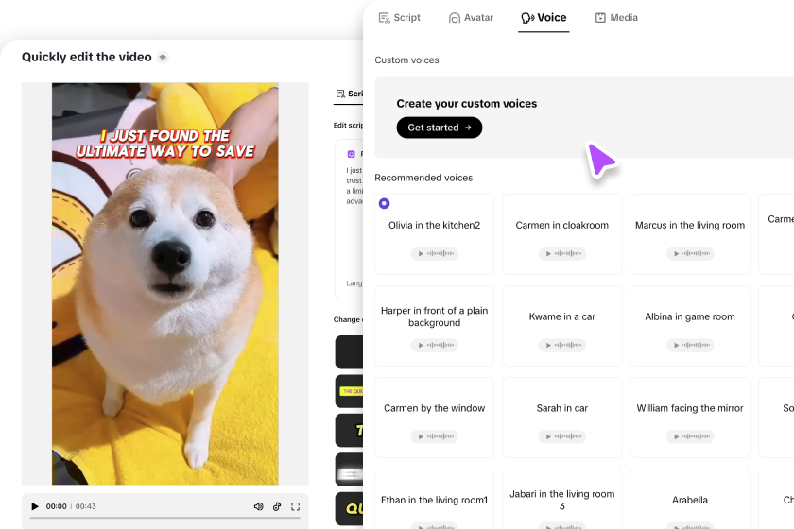
Task: Select the yellow QU caption style thumbnail
Action: click(x=350, y=508)
